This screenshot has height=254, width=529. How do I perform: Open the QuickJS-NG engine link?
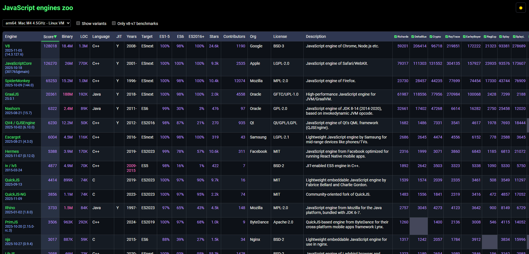click(15, 194)
